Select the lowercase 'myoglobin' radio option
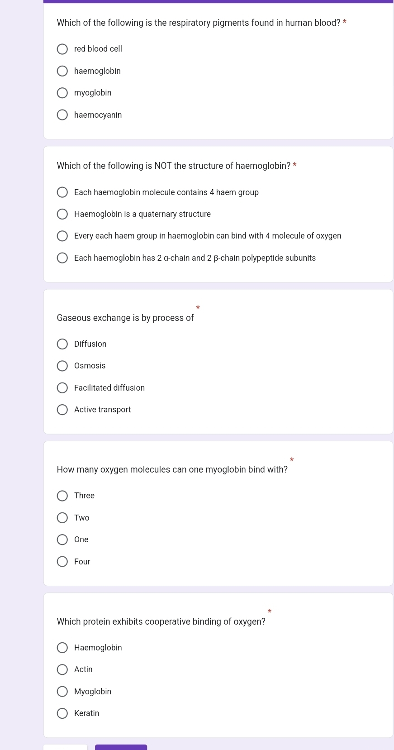Image resolution: width=394 pixels, height=750 pixels. click(x=62, y=93)
